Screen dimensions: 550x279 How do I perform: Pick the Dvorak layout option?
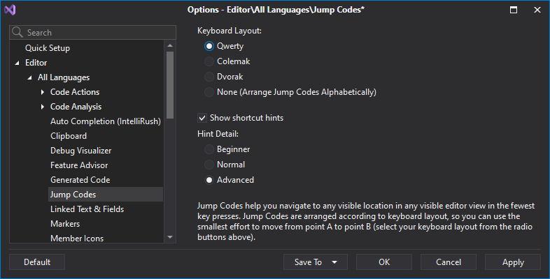[x=209, y=77]
